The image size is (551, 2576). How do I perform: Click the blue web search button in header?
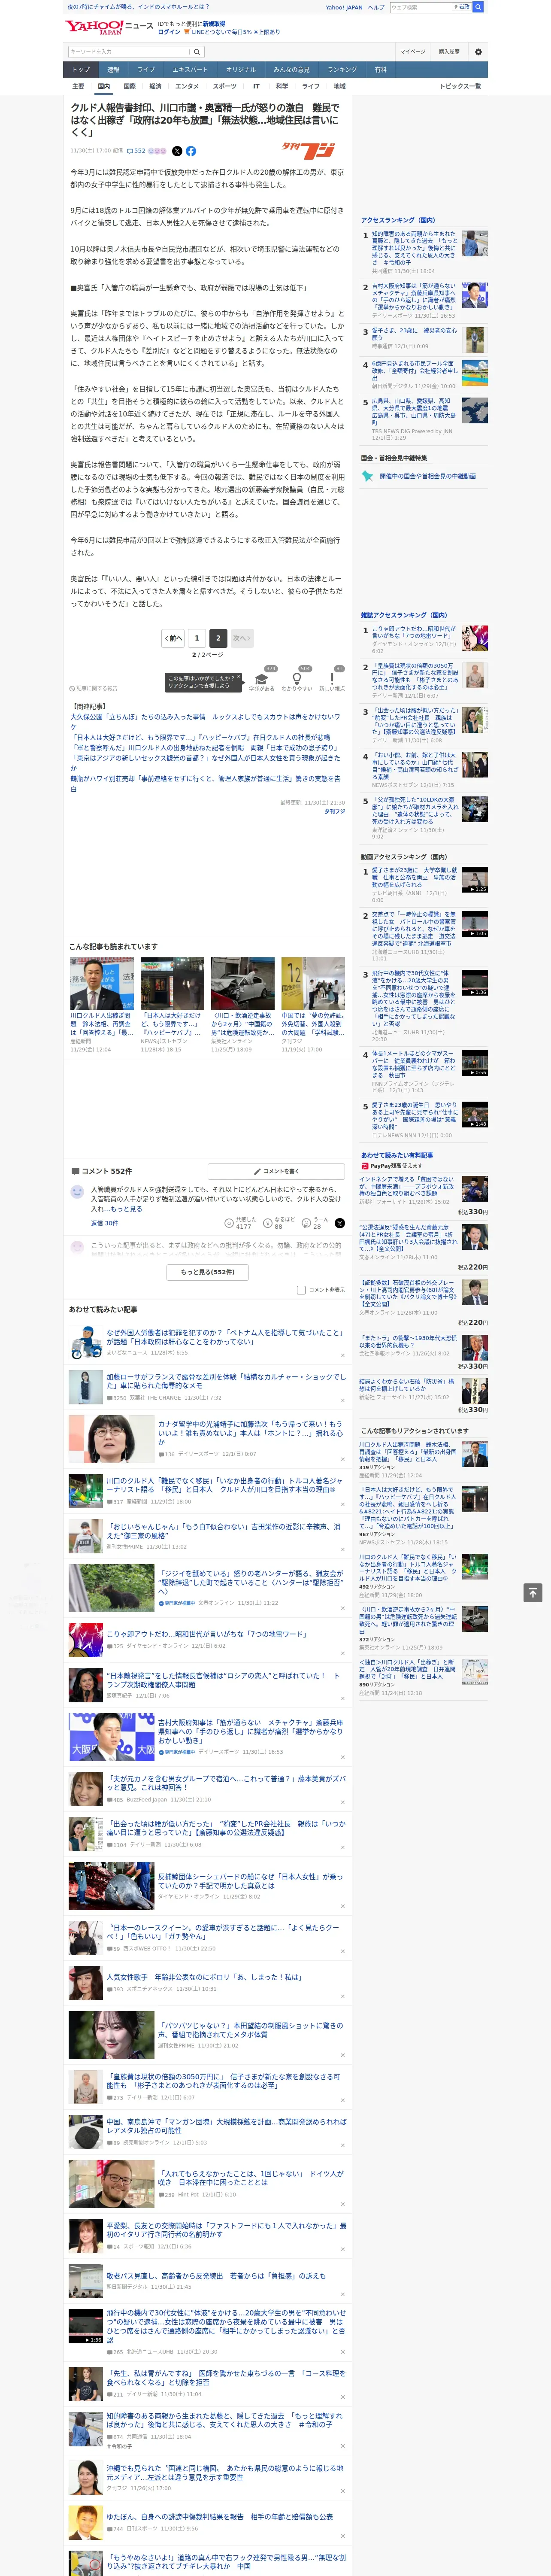click(478, 7)
